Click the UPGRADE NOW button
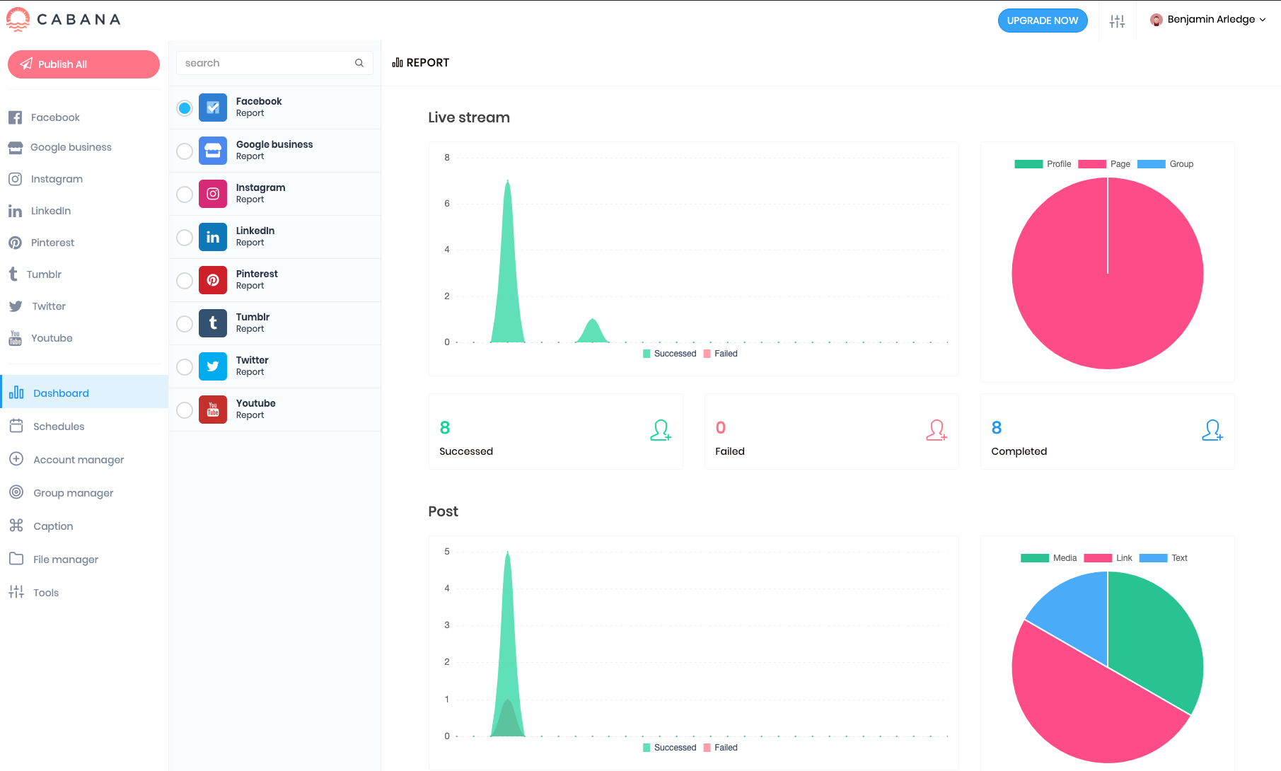The height and width of the screenshot is (771, 1281). (x=1042, y=21)
